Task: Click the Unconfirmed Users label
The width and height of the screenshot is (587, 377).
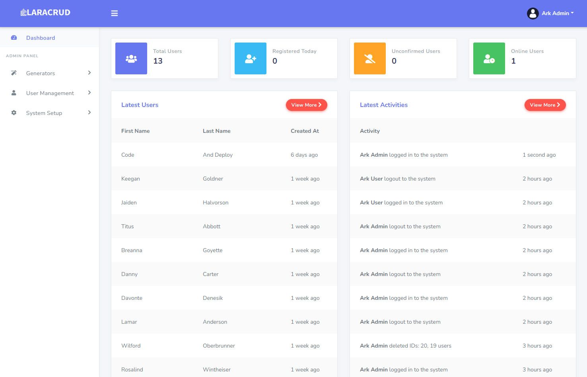Action: point(416,51)
